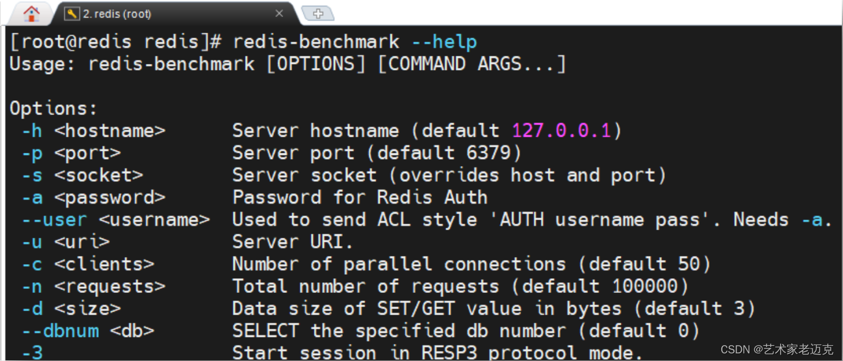Click the 'Server URI.' description
Image resolution: width=843 pixels, height=361 pixels.
(x=293, y=242)
